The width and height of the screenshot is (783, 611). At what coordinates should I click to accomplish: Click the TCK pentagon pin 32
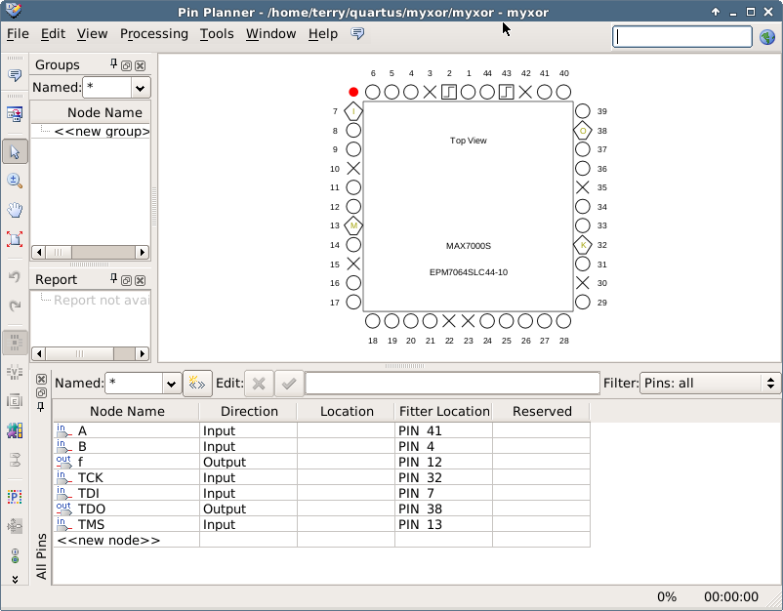583,245
